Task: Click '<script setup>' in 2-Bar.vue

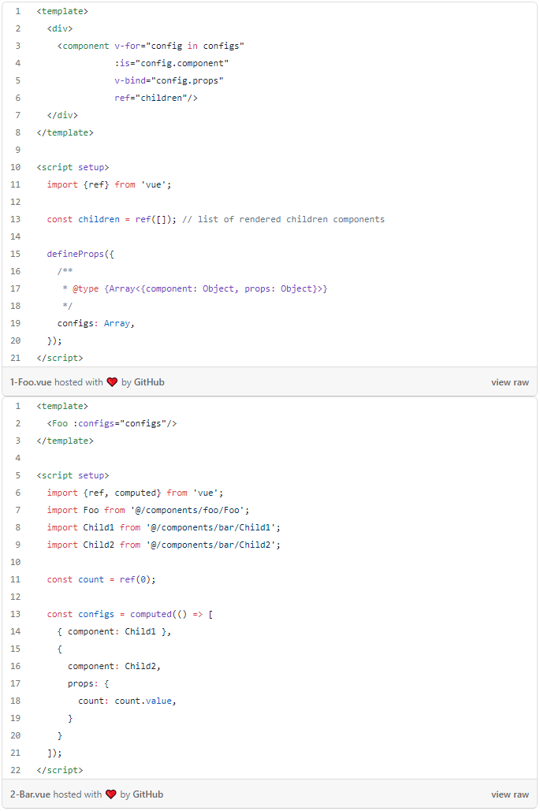Action: 73,475
